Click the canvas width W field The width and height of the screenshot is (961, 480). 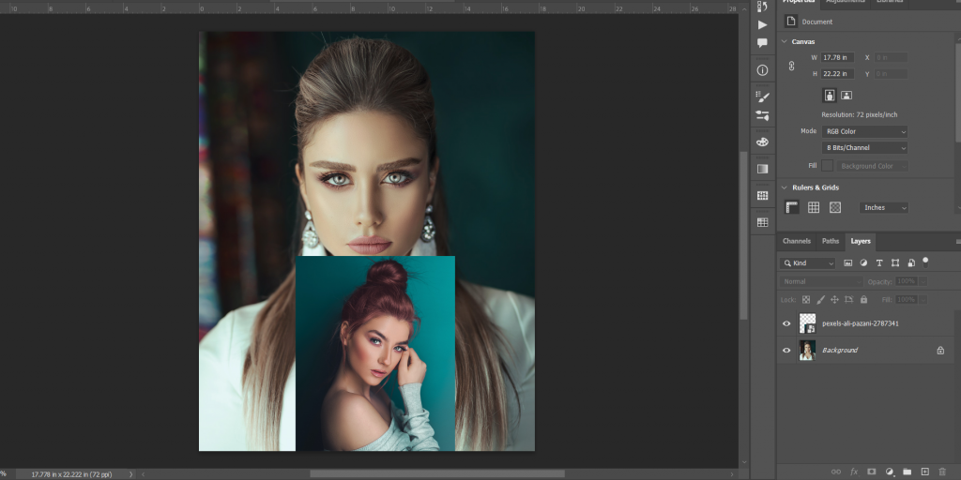click(x=837, y=57)
